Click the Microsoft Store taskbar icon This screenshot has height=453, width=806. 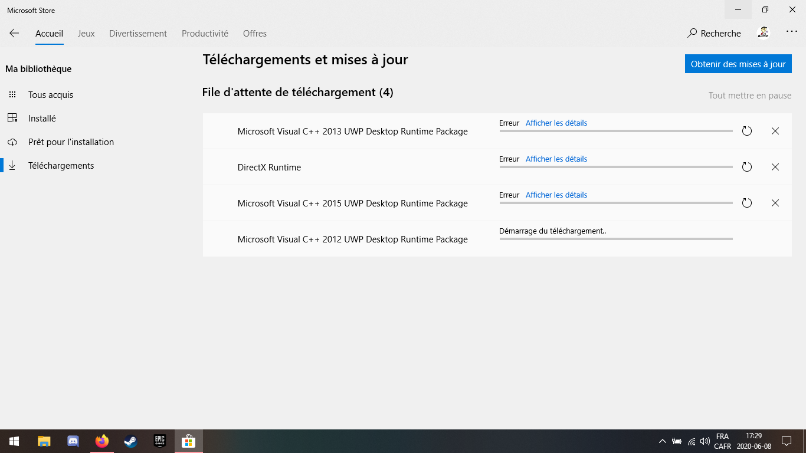[x=189, y=441]
